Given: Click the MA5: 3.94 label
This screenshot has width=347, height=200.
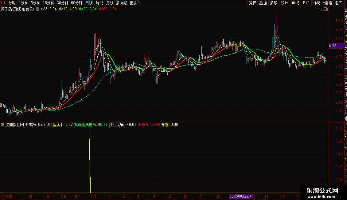Looking at the screenshot, I should 49,9.
